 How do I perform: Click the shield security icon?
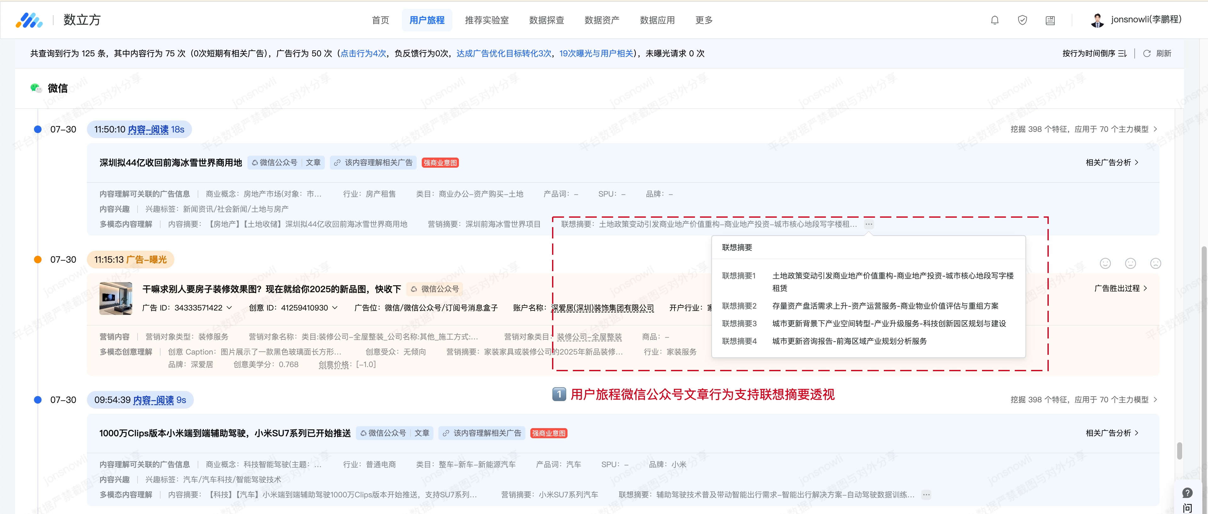(x=1022, y=20)
